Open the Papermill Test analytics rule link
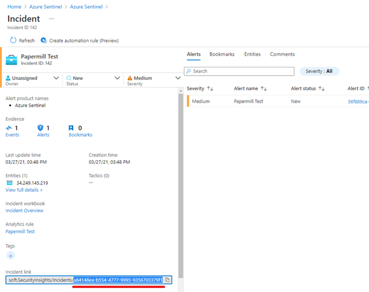Screen dimensions: 369x292 [x=20, y=232]
